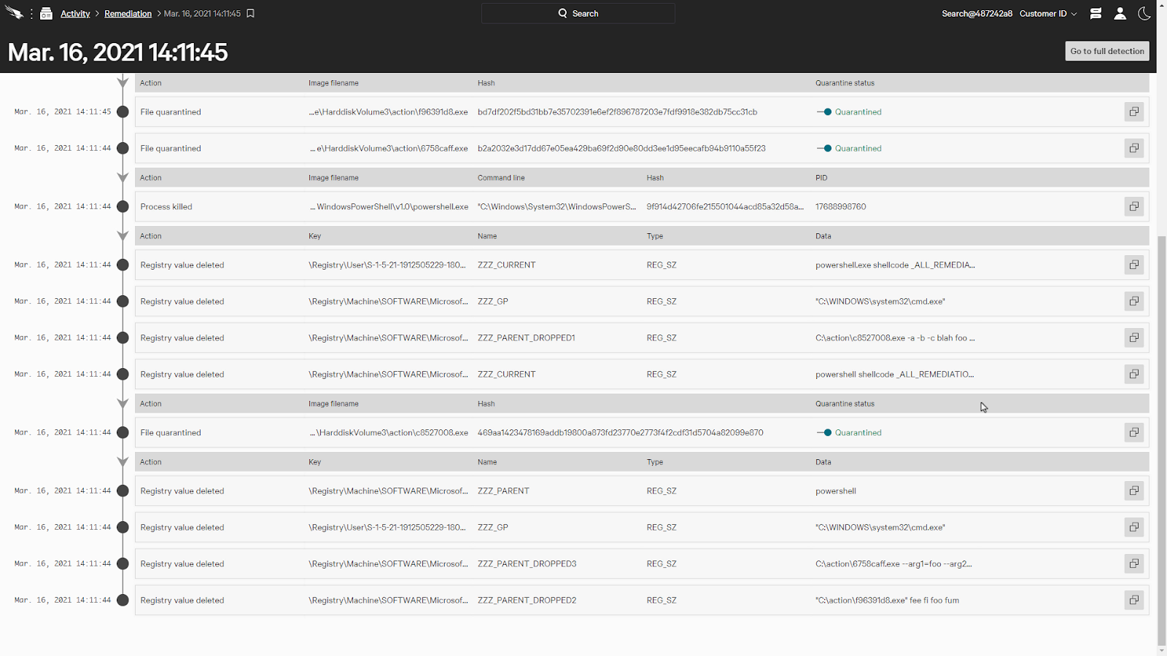Click data 'C:\action\6758caff.exe --arg1=foo'
Viewport: 1167px width, 656px height.
point(893,563)
